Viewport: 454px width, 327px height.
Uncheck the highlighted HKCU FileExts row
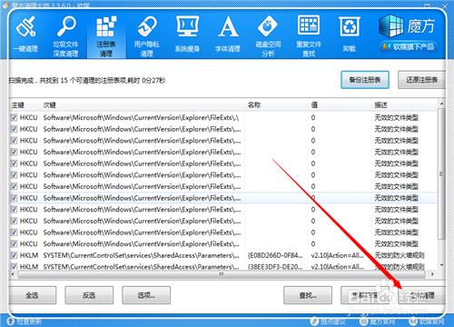(14, 198)
